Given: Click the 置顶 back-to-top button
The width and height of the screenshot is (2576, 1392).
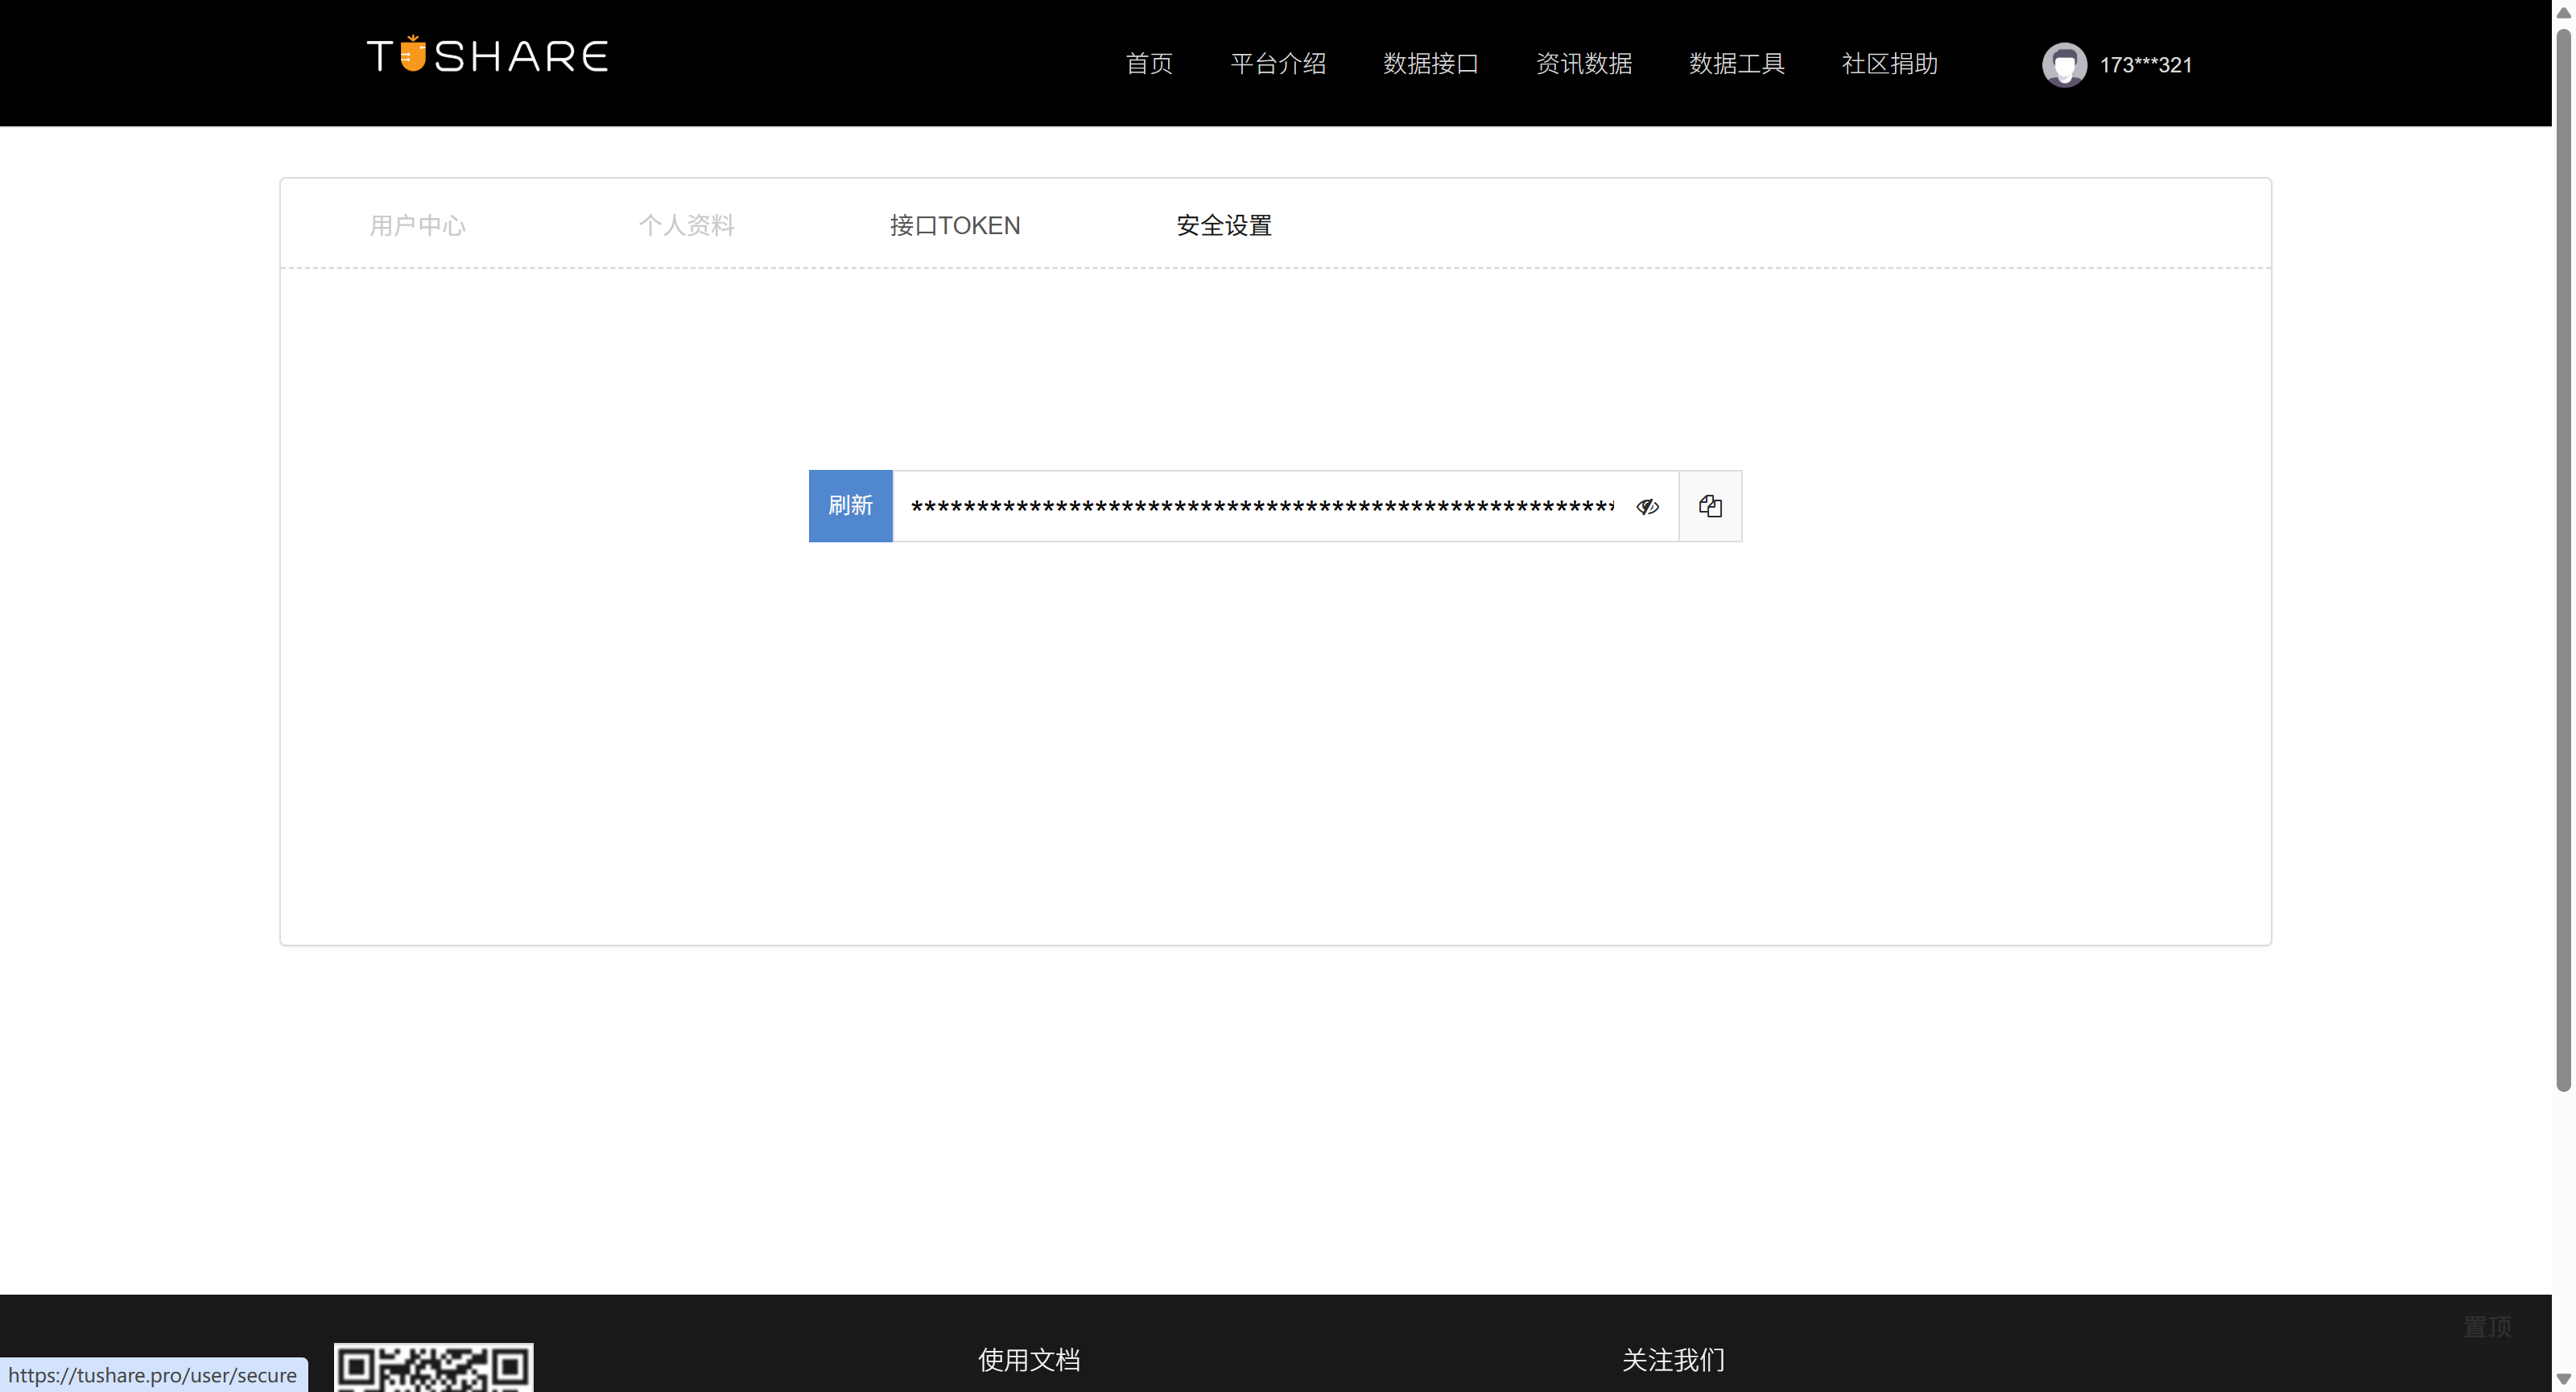Looking at the screenshot, I should click(2488, 1326).
